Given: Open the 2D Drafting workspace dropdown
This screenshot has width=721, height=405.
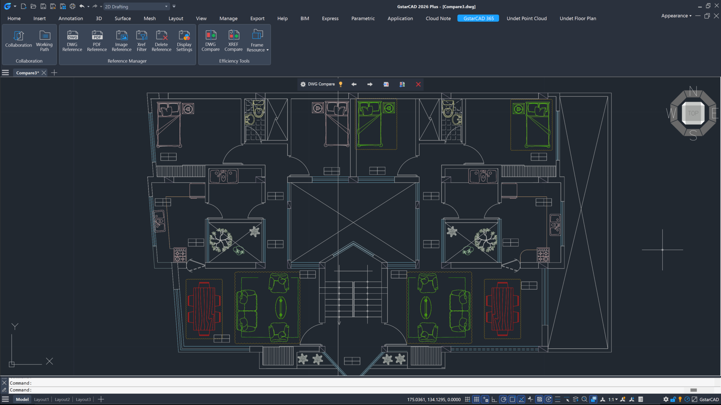Looking at the screenshot, I should coord(166,6).
